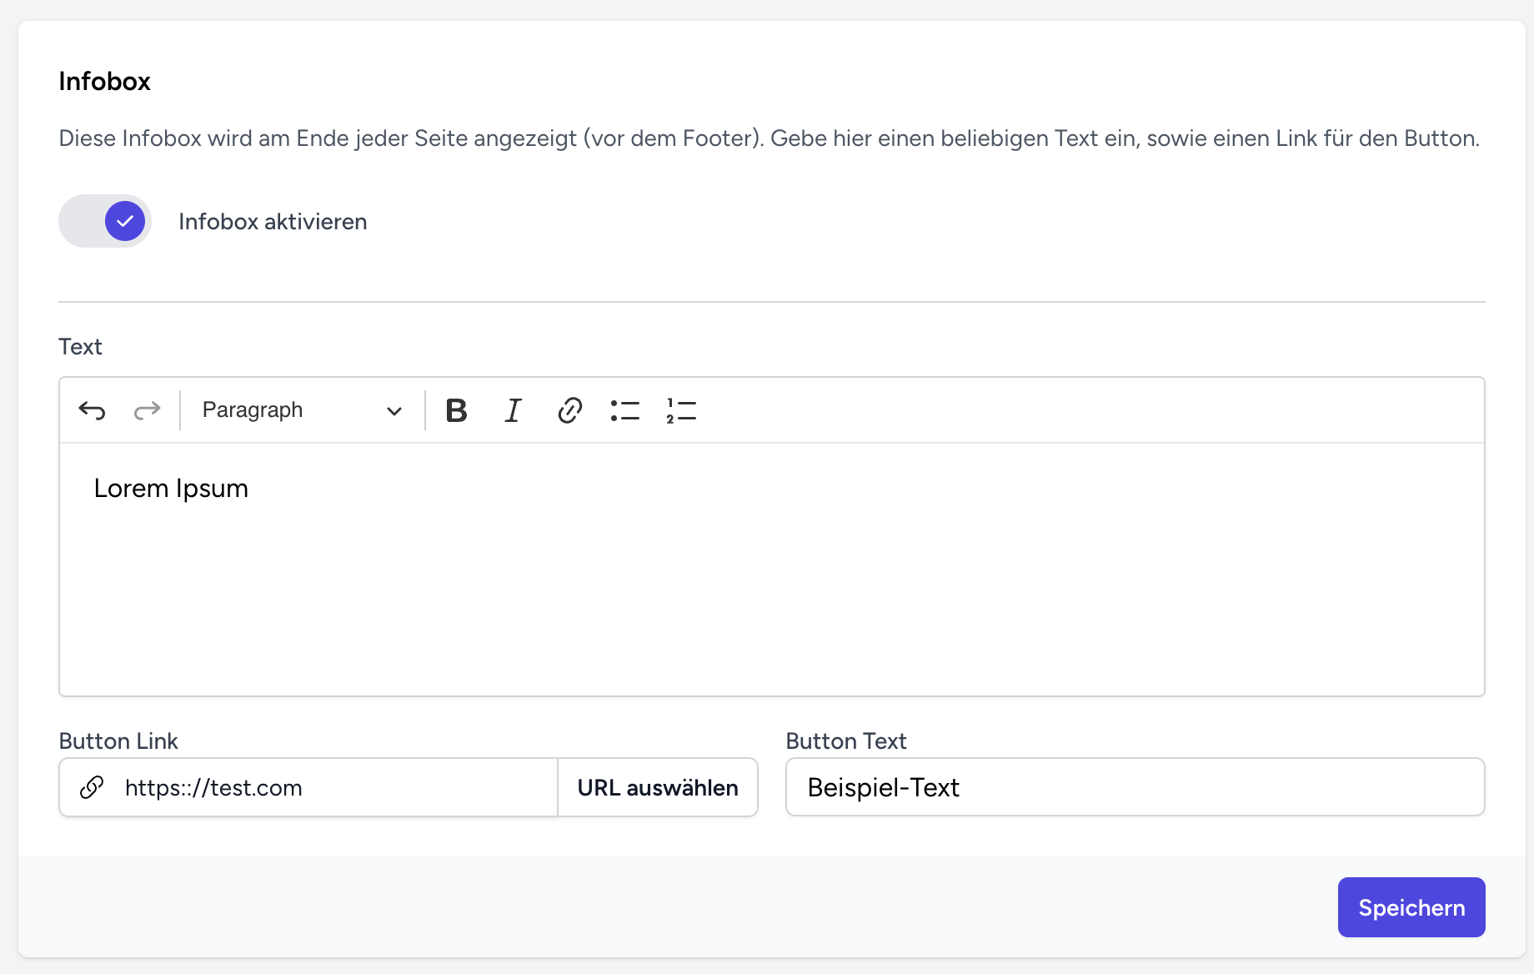The image size is (1534, 974).
Task: Click into the Button Text input field
Action: point(1134,787)
